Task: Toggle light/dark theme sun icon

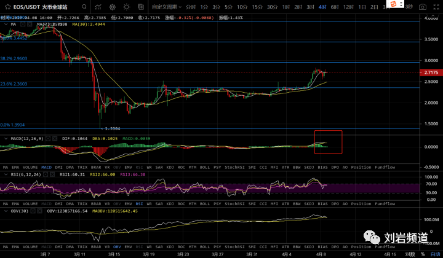Action: pos(126,7)
